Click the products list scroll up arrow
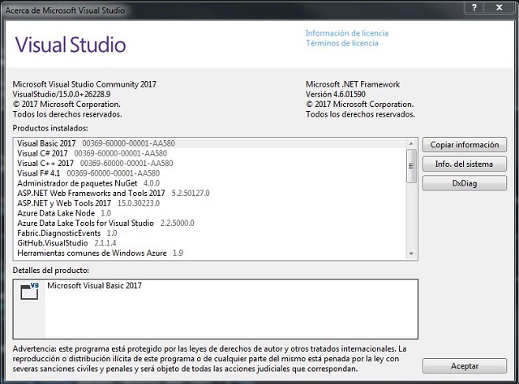519x384 pixels. tap(411, 143)
